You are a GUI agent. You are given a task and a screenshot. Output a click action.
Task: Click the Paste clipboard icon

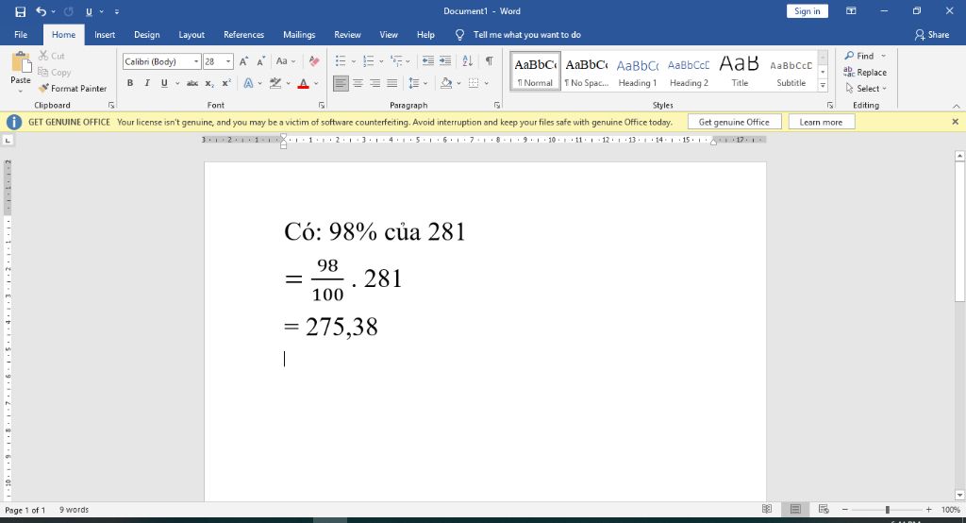click(x=21, y=62)
